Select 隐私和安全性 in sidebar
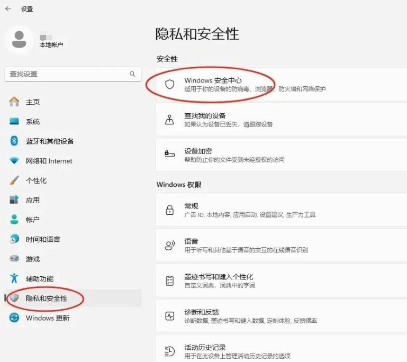407x362 pixels. point(73,298)
